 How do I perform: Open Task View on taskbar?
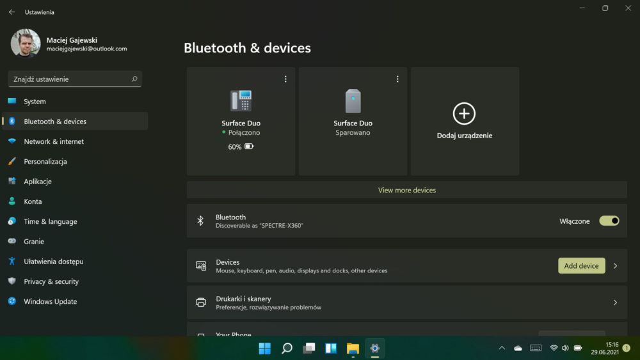point(309,348)
